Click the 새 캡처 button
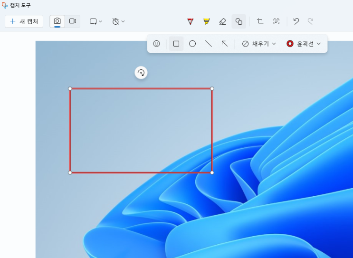This screenshot has height=258, width=353. pos(24,21)
